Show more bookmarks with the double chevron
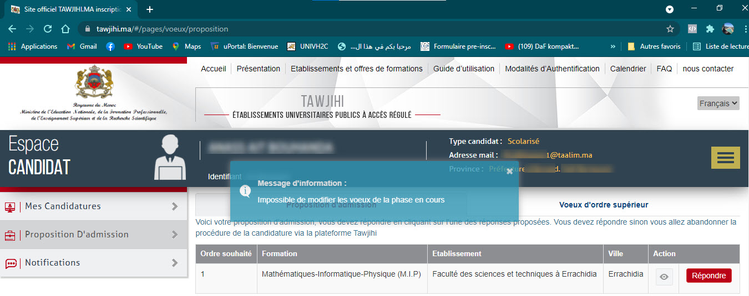 tap(613, 46)
